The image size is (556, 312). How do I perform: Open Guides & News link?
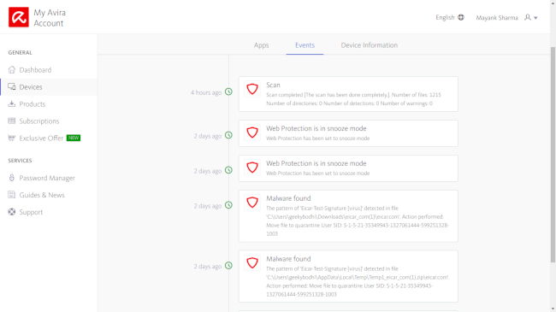(42, 195)
